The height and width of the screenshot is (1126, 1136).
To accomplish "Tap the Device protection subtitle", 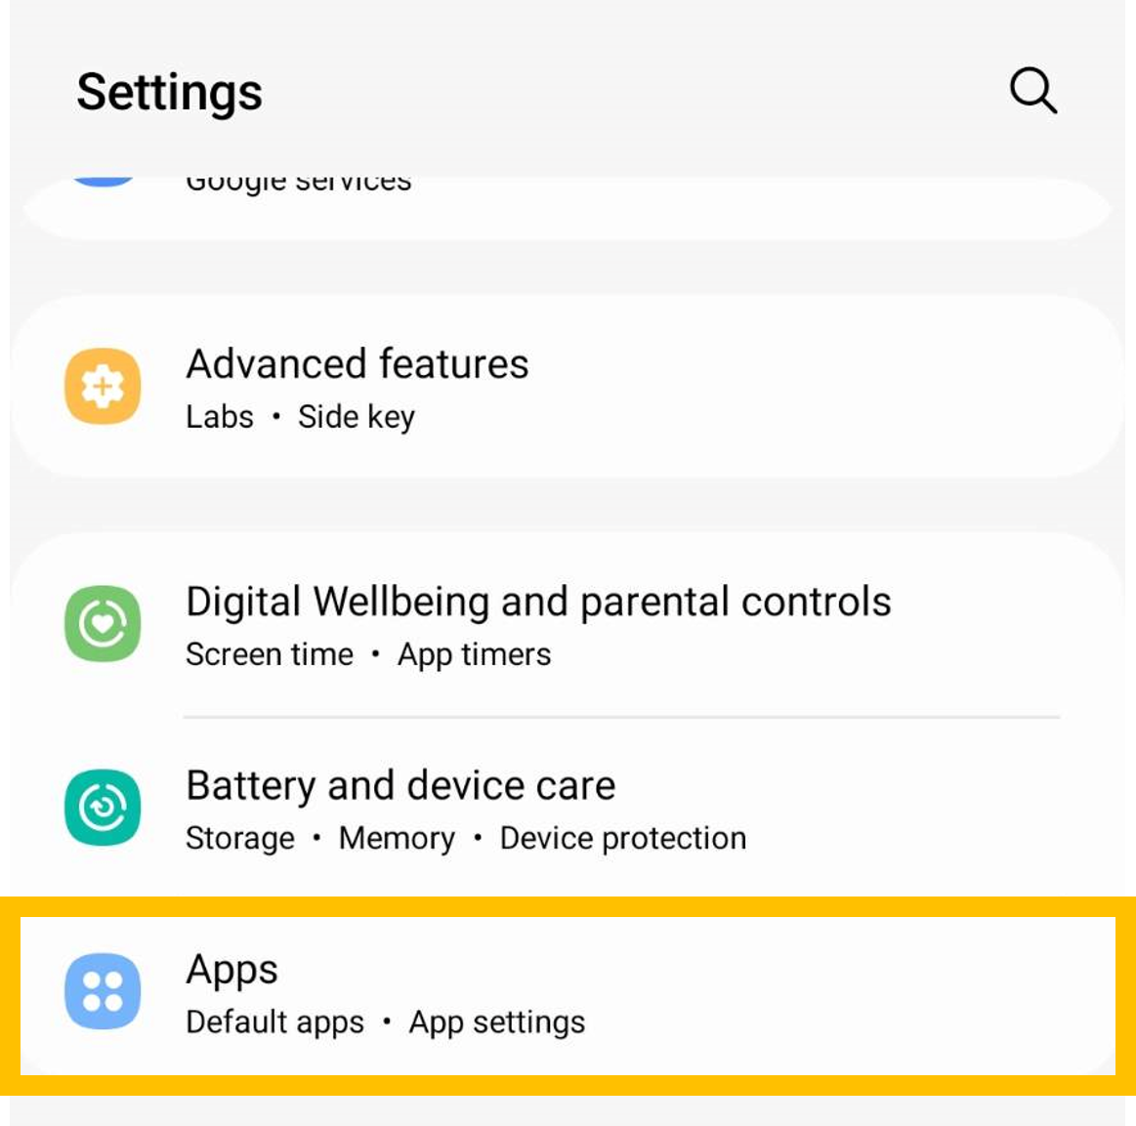I will coord(623,839).
